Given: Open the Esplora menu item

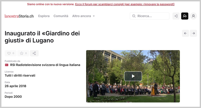Looking at the screenshot, I should tap(44, 16).
